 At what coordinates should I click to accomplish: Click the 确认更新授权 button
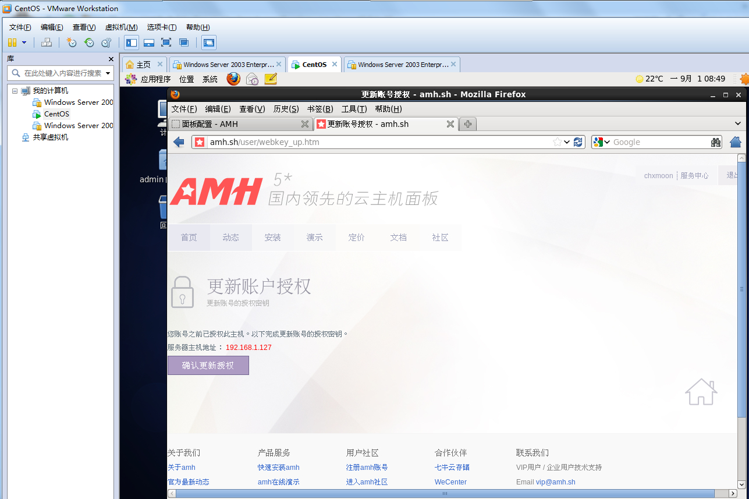[208, 366]
